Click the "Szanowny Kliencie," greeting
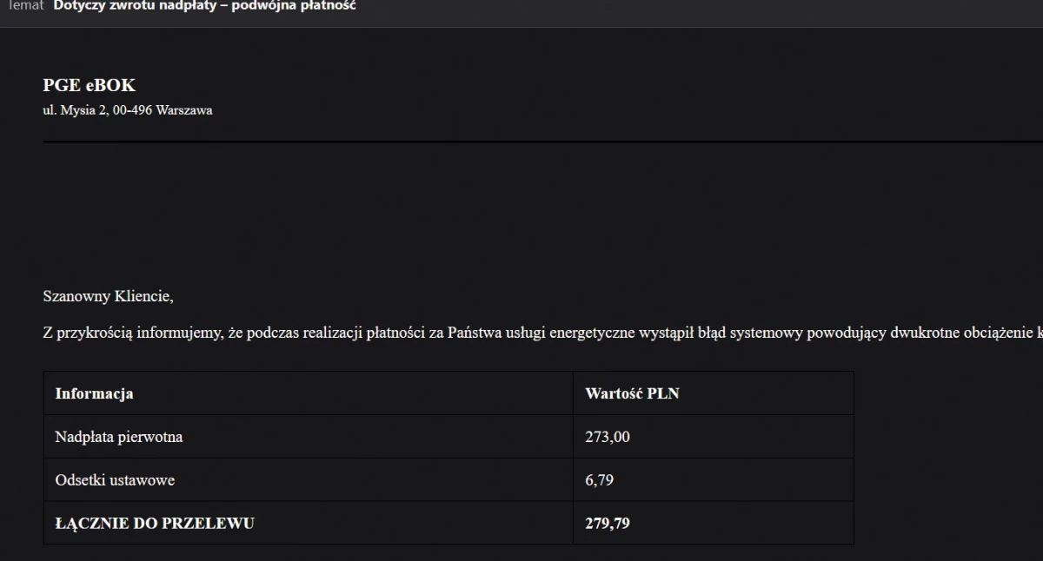 pyautogui.click(x=109, y=297)
